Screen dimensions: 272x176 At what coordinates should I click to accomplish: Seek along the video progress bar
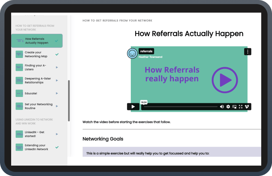click(180, 107)
